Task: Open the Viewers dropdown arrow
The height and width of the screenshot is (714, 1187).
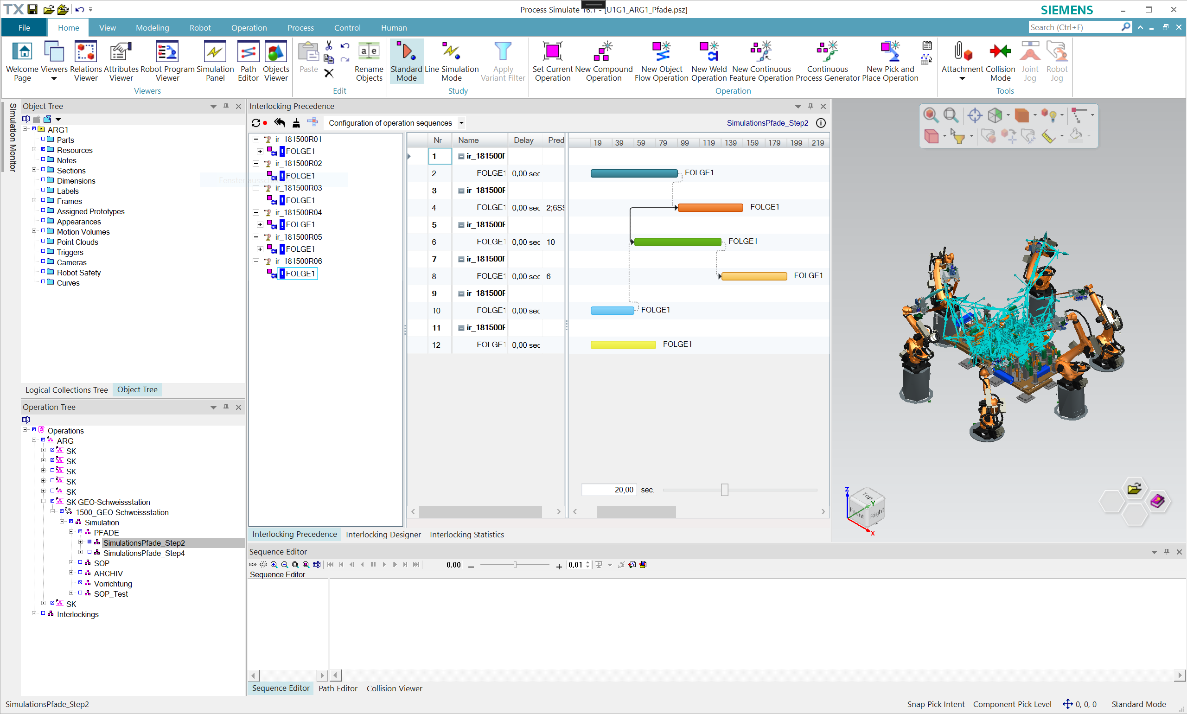Action: pyautogui.click(x=54, y=79)
